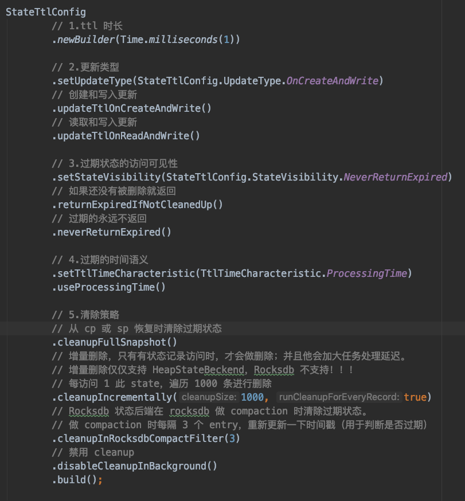
Task: Click the StateTtlConfig class name
Action: point(45,11)
